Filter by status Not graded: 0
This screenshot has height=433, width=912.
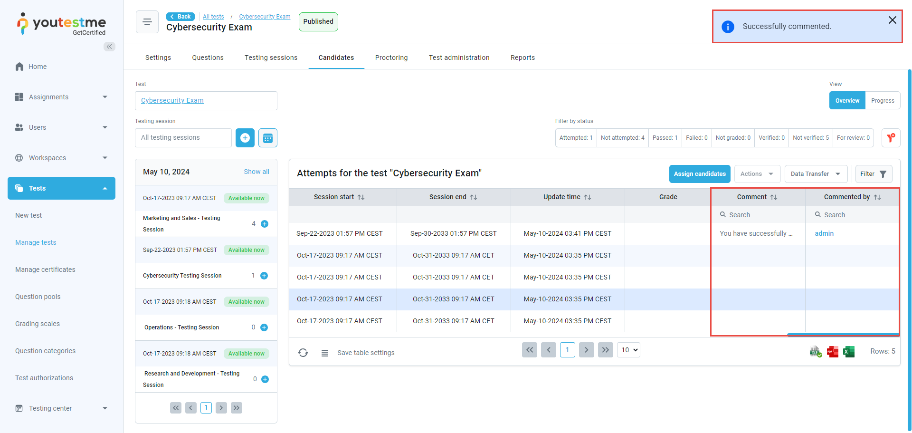733,138
